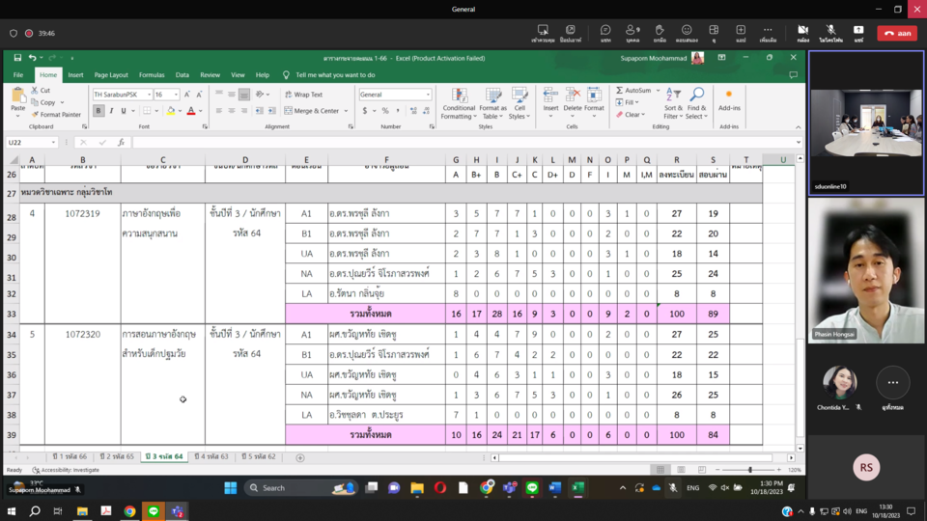The height and width of the screenshot is (521, 927).
Task: Open Sort & Filter menu
Action: pyautogui.click(x=673, y=103)
